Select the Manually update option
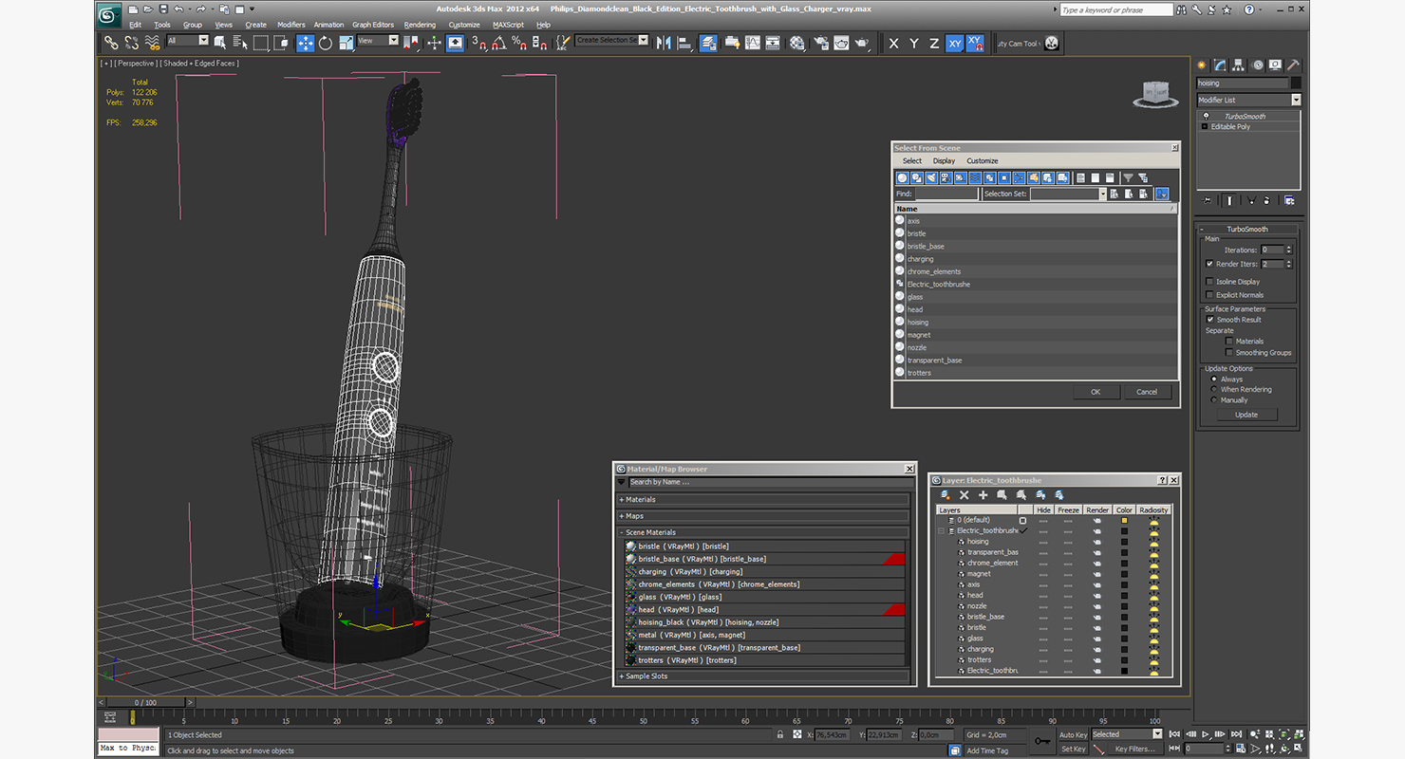 1214,400
